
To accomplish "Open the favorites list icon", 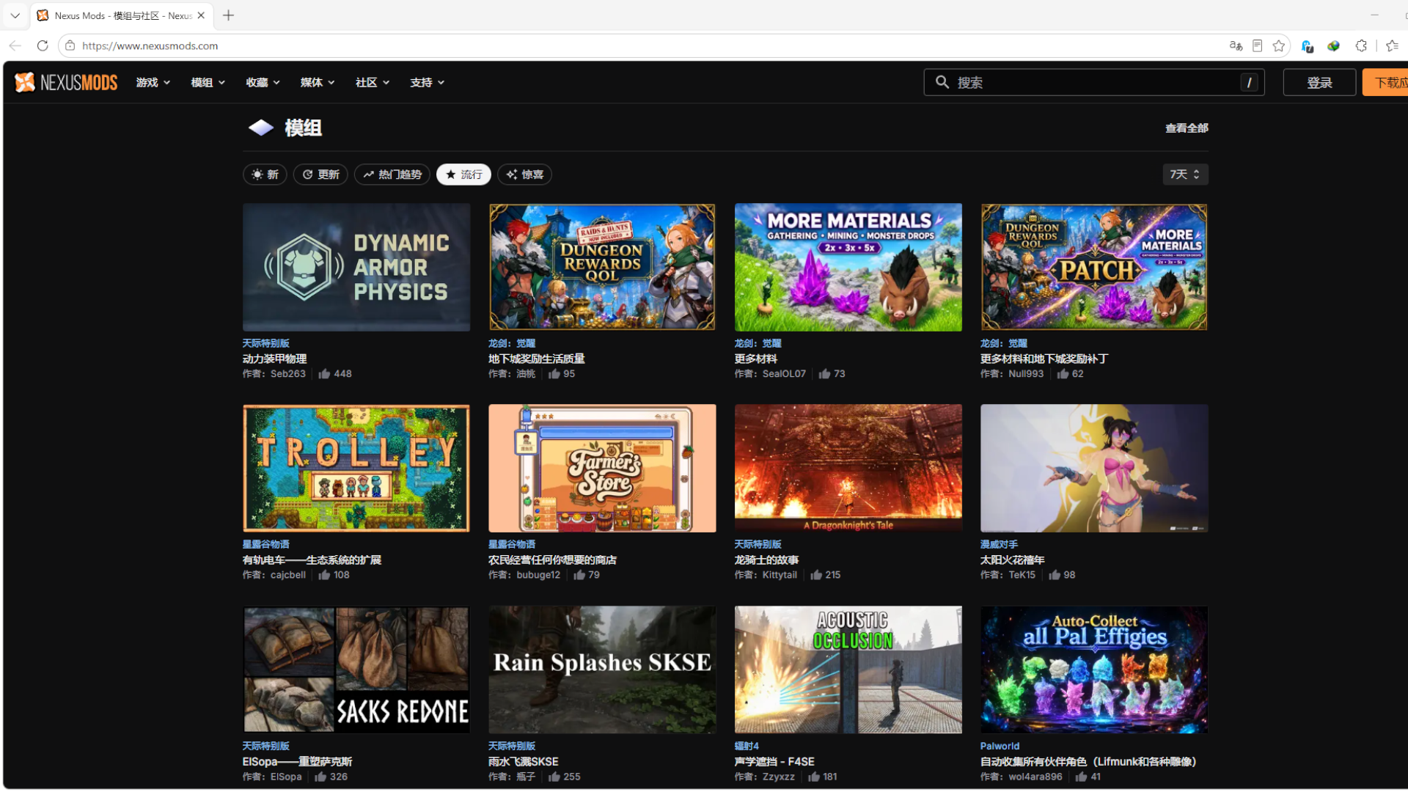I will click(1393, 45).
